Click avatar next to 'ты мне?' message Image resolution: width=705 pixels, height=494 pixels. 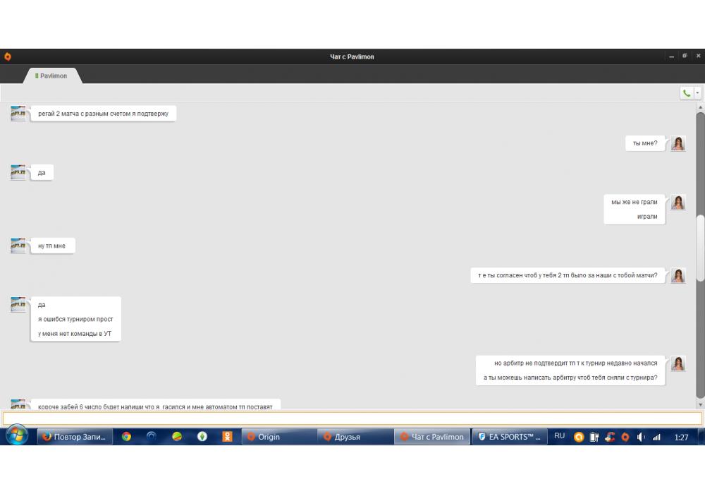pos(678,143)
